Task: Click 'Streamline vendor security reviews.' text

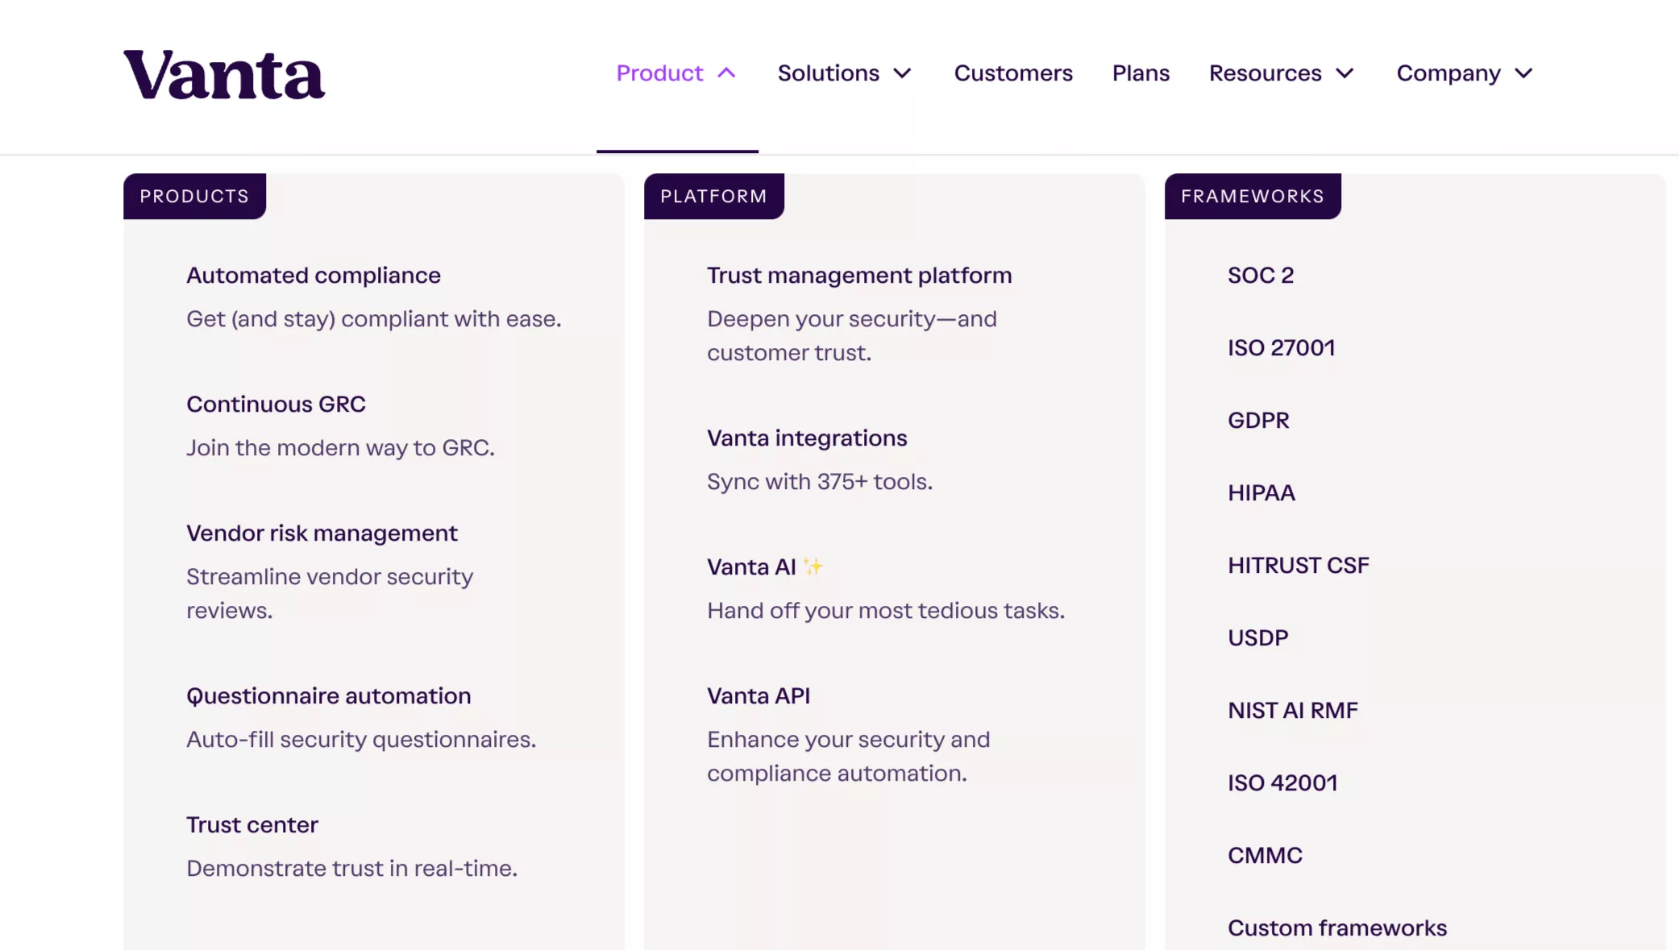Action: (x=330, y=594)
